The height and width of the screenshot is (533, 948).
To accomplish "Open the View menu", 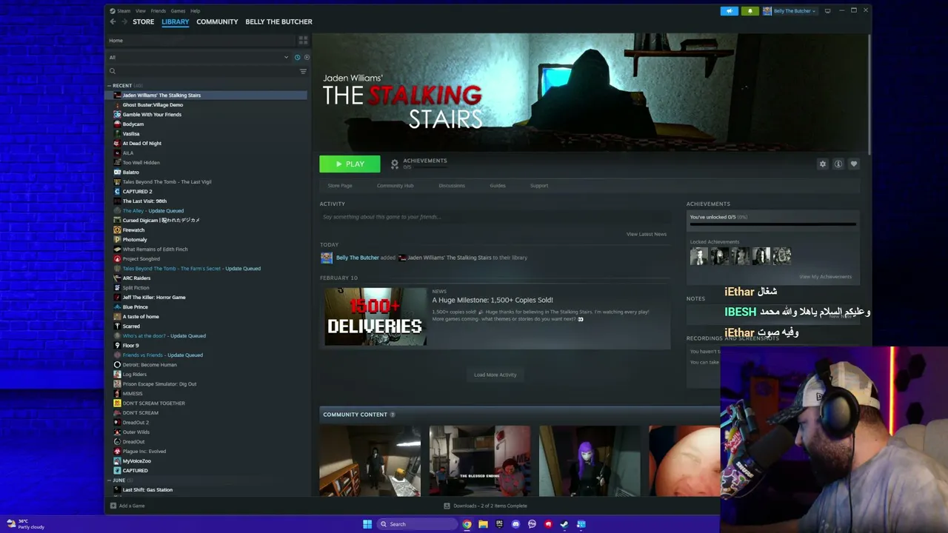I will coord(140,11).
